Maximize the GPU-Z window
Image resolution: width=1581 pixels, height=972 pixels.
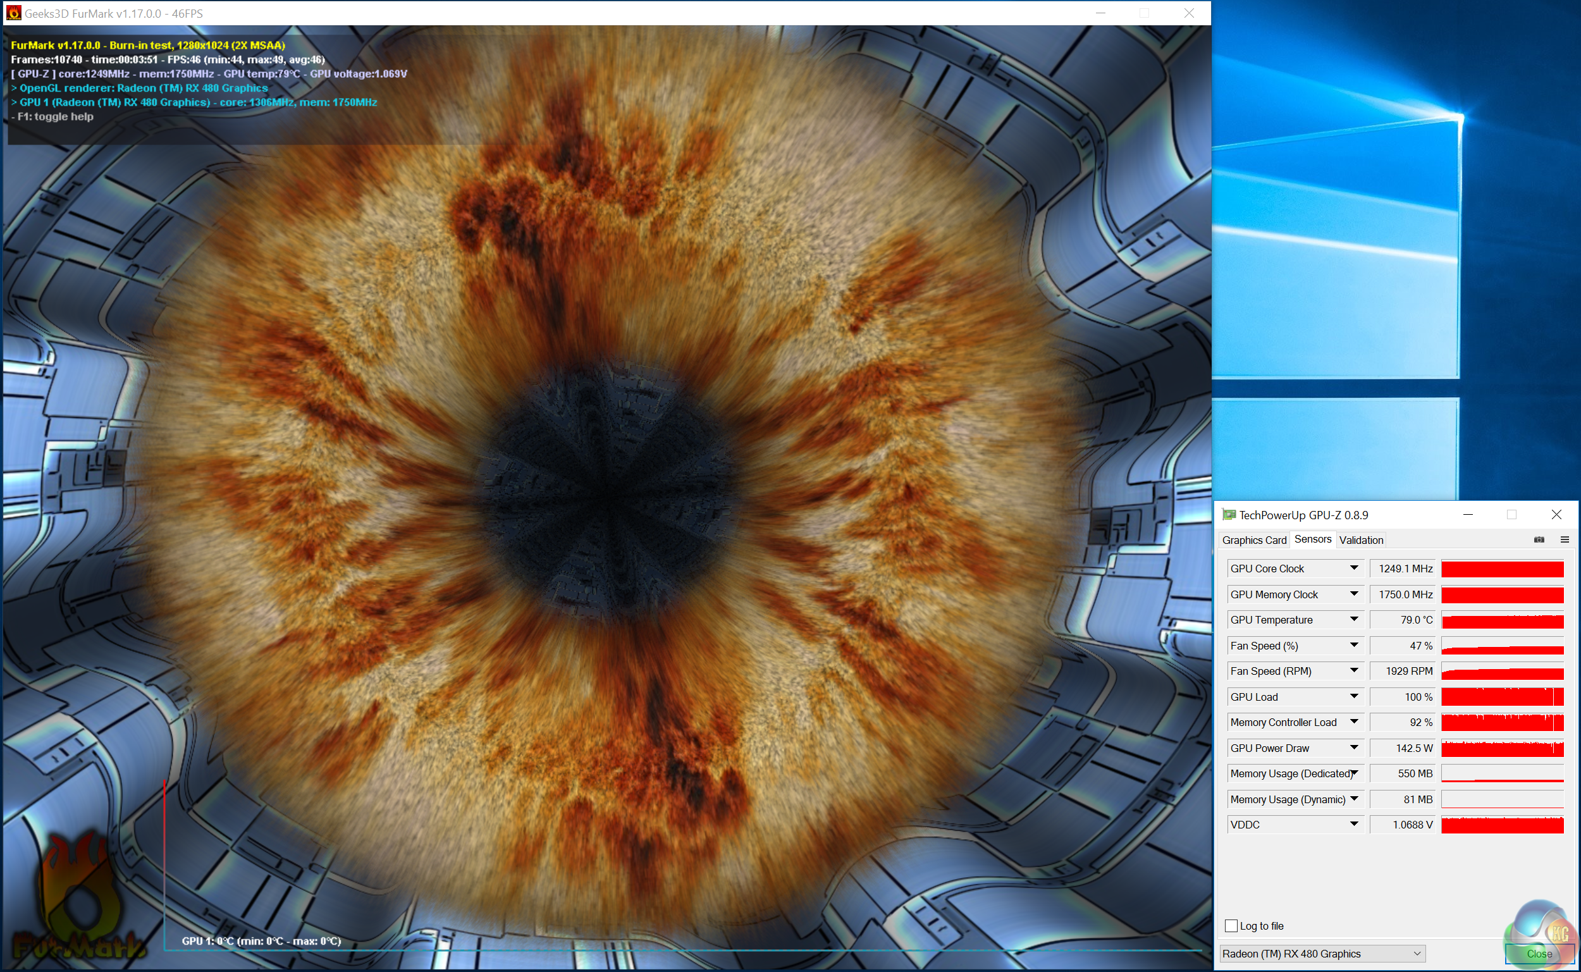(1511, 514)
